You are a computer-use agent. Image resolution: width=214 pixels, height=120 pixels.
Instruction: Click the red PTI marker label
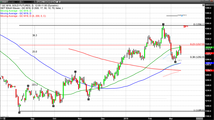186,26
